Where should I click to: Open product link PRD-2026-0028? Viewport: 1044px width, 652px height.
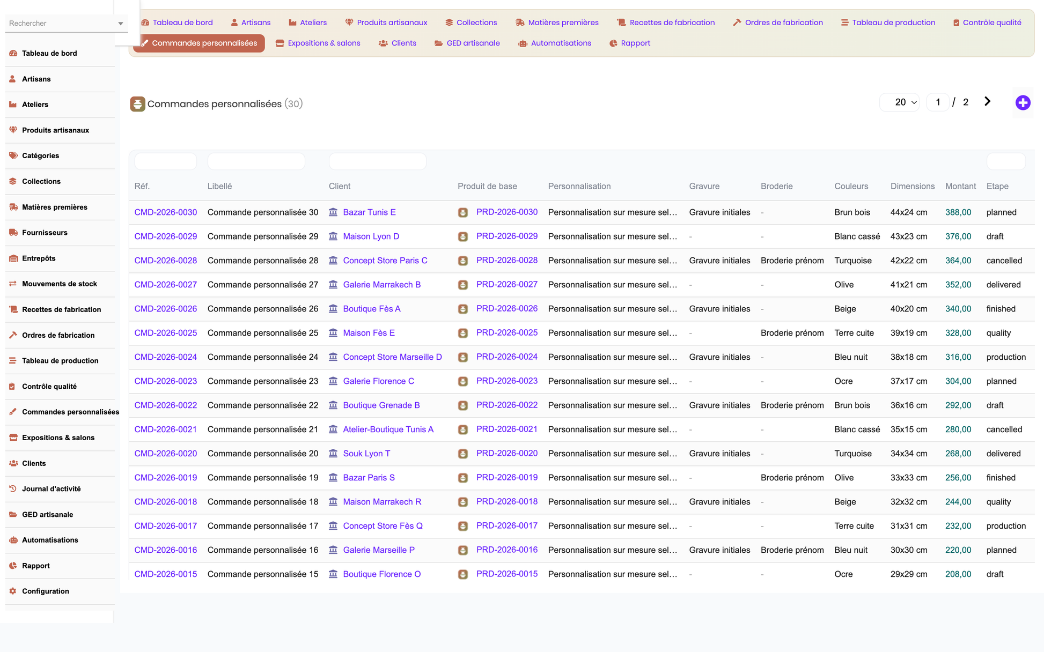506,260
